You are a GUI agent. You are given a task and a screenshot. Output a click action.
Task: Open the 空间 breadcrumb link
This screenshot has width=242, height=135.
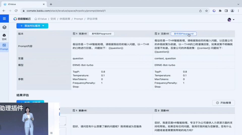[x=53, y=19]
